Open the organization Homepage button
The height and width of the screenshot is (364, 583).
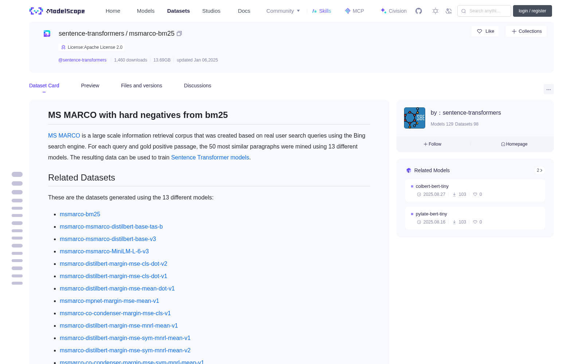pos(514,144)
